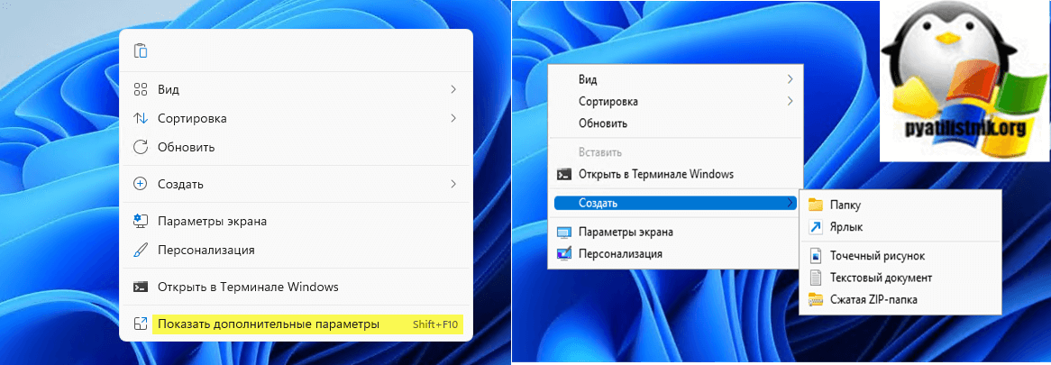
Task: Click Обновить in the classic context menu
Action: (603, 123)
